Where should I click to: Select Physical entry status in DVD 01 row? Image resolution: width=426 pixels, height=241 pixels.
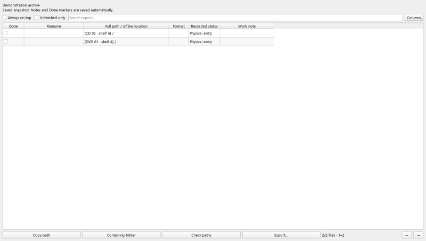[204, 42]
